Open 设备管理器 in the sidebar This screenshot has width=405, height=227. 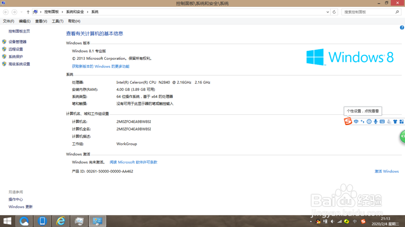[x=17, y=42]
